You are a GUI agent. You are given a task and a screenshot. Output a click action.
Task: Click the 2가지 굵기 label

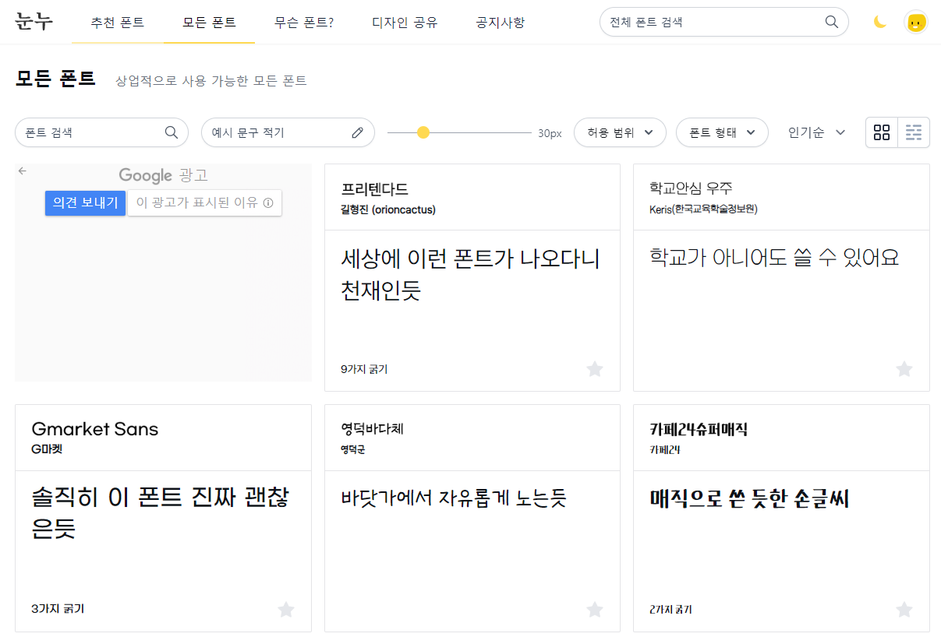[x=670, y=609]
